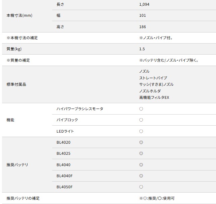
Task: Click the single circle mark beside BL4050F
Action: tap(141, 187)
